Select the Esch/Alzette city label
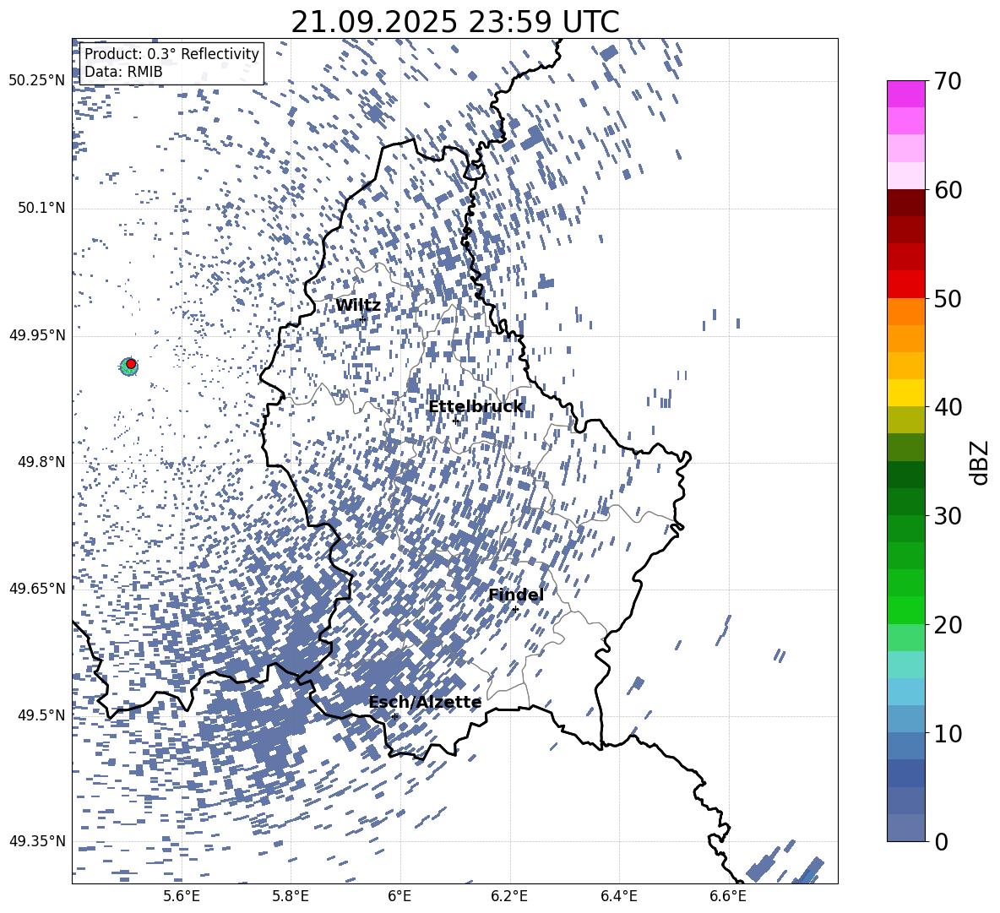 click(425, 702)
